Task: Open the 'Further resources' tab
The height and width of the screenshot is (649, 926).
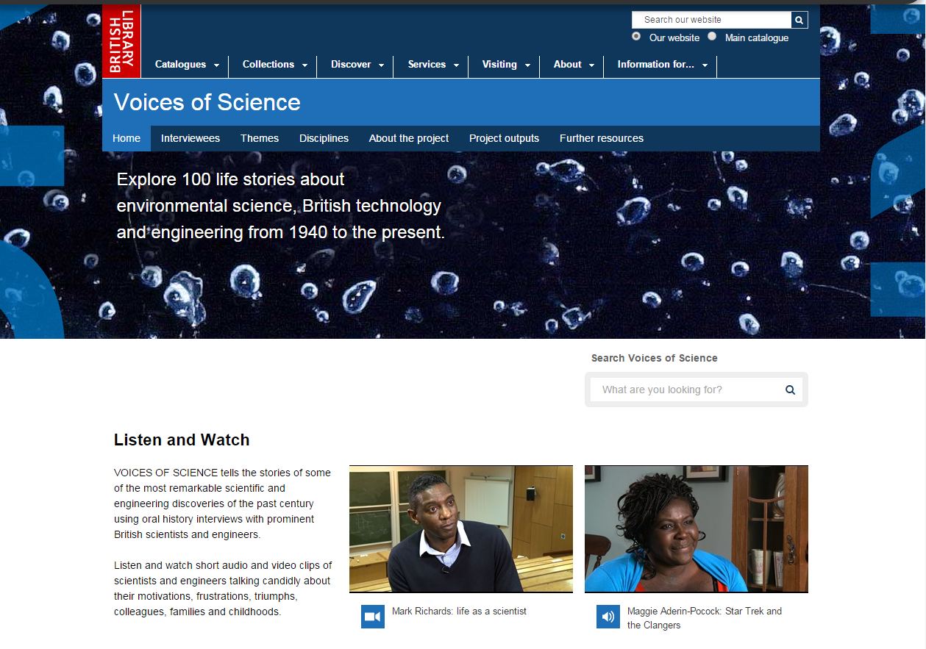Action: 602,138
